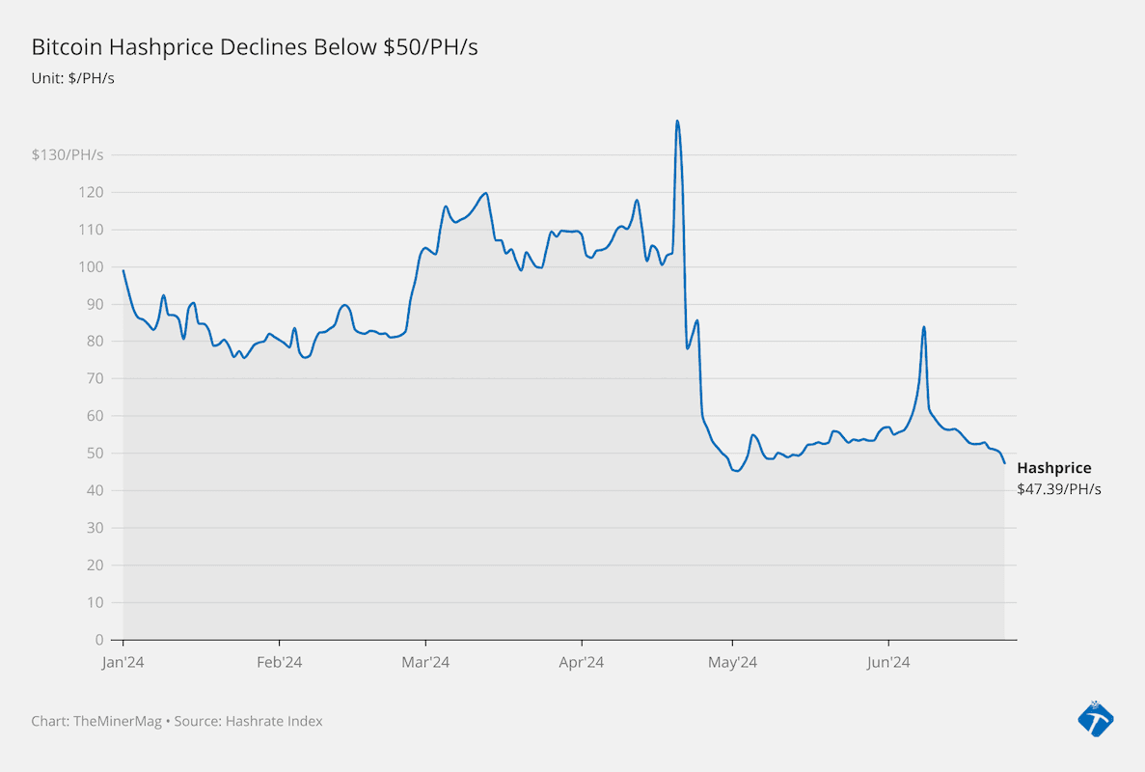The height and width of the screenshot is (772, 1145).
Task: Click the $47.39/PH/s end value label
Action: click(x=1058, y=489)
